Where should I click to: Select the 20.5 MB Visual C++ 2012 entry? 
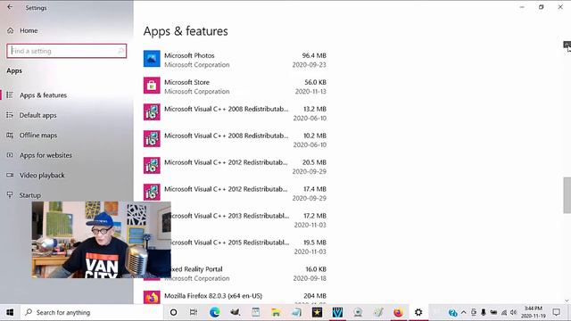tap(235, 167)
